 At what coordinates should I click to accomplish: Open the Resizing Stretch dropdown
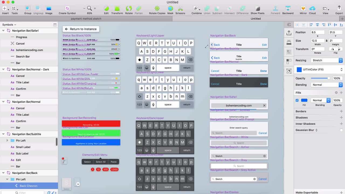click(327, 60)
